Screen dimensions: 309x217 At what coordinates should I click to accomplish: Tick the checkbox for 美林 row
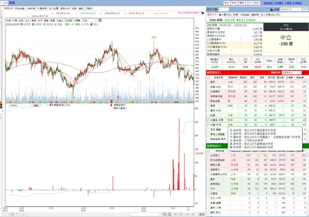tap(208, 82)
